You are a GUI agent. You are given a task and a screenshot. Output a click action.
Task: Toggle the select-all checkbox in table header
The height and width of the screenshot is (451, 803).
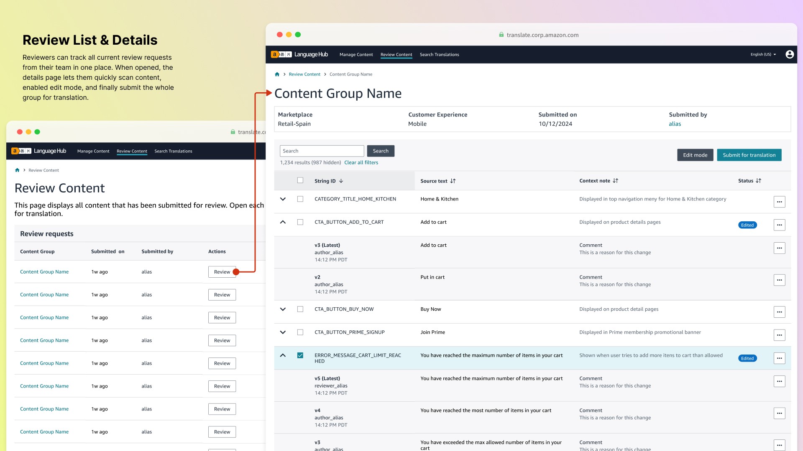tap(300, 180)
